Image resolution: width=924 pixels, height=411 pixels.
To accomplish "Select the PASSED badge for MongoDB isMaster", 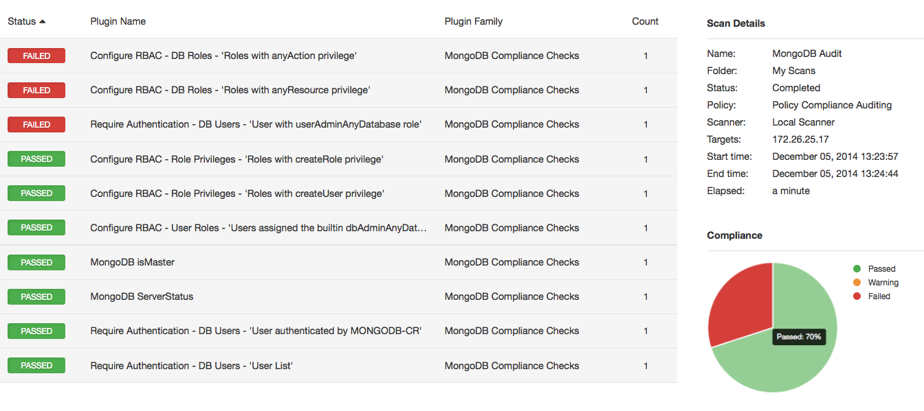I will tap(36, 262).
